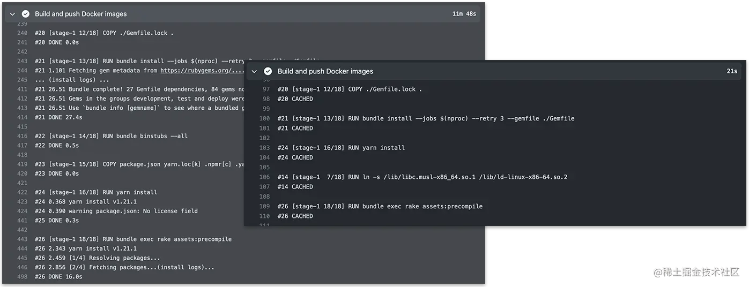Click the "RUN ln -s /lib/libc.musl" log line
749x287 pixels.
(x=422, y=177)
